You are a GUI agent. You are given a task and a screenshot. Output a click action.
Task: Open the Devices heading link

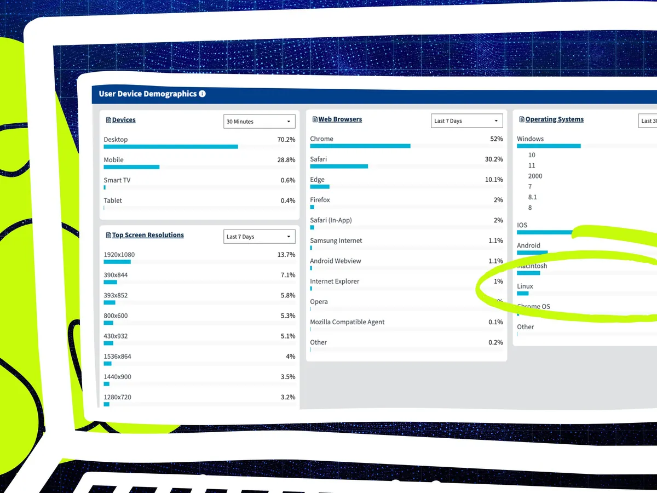(124, 120)
